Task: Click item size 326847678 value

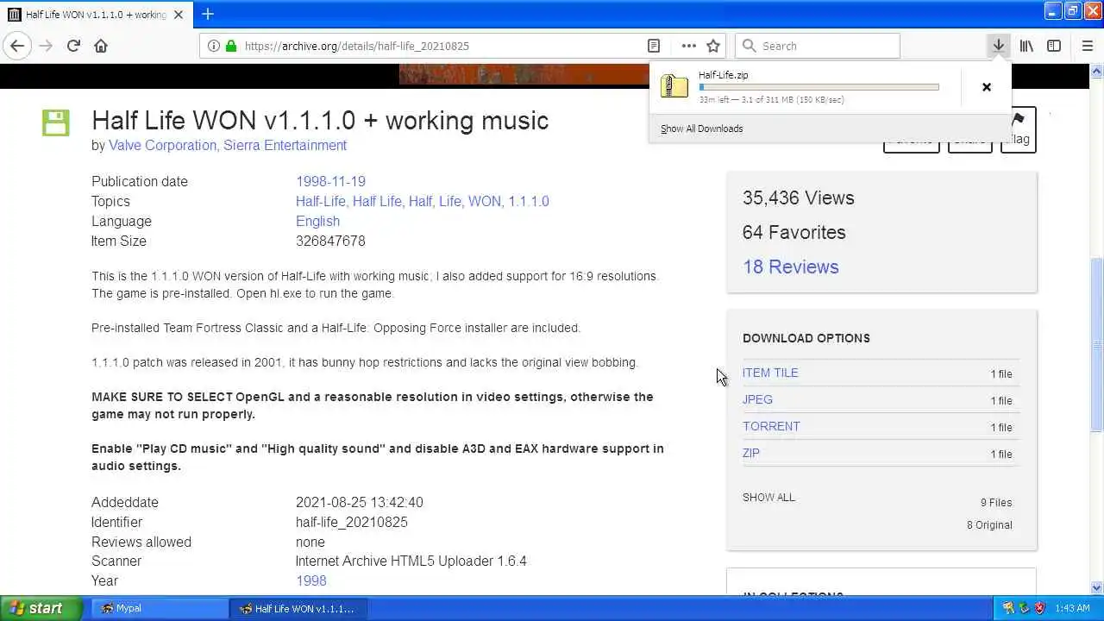Action: pyautogui.click(x=330, y=241)
